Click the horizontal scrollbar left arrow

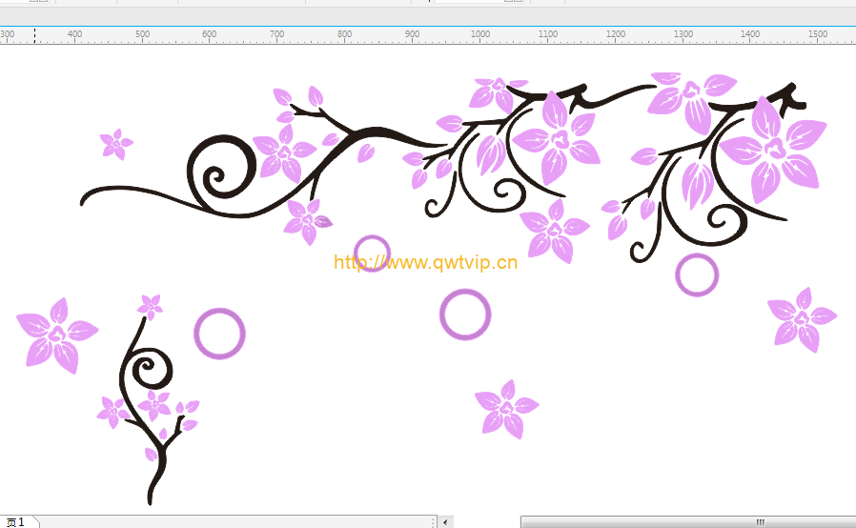[445, 522]
